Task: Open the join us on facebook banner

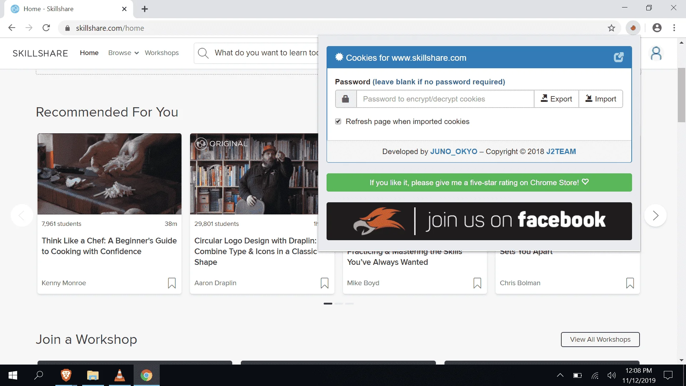Action: point(479,221)
